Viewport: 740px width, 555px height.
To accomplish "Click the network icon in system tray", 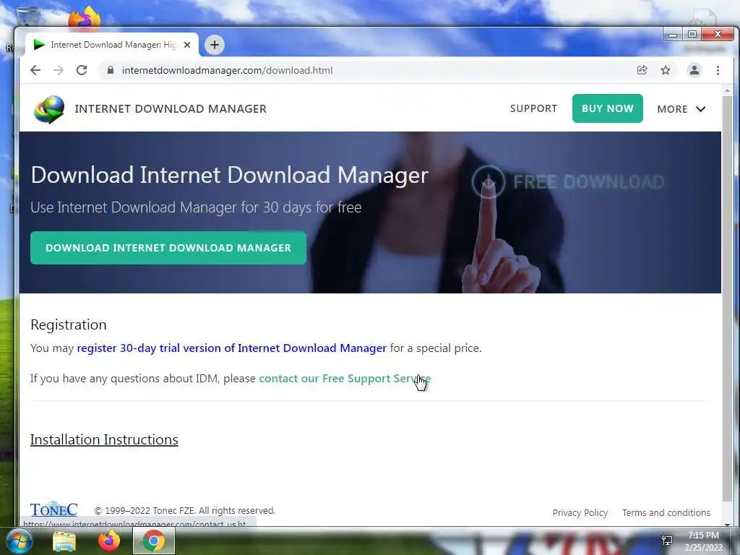I will [667, 541].
